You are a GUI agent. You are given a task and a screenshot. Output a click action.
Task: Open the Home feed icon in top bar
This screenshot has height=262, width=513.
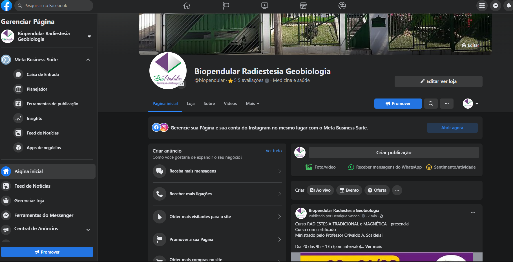coord(187,6)
